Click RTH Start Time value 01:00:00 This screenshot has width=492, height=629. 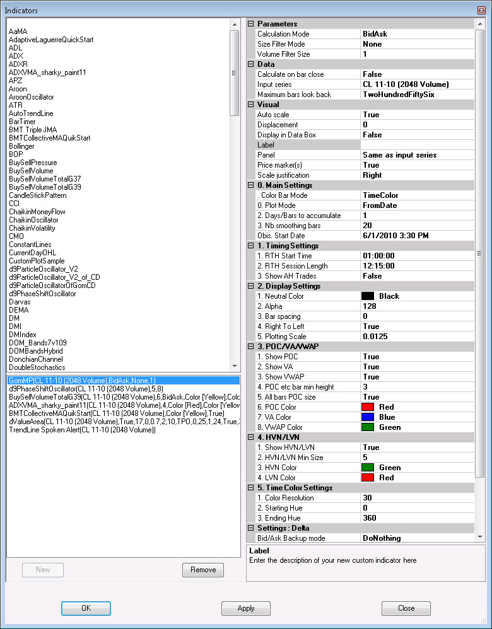pyautogui.click(x=418, y=255)
